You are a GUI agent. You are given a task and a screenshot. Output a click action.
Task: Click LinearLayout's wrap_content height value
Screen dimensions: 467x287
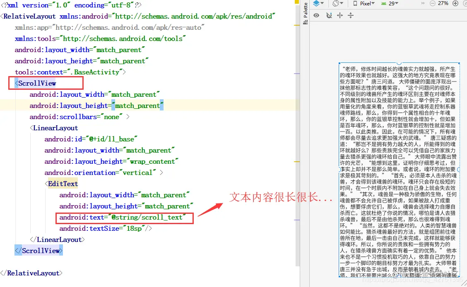tap(152, 162)
